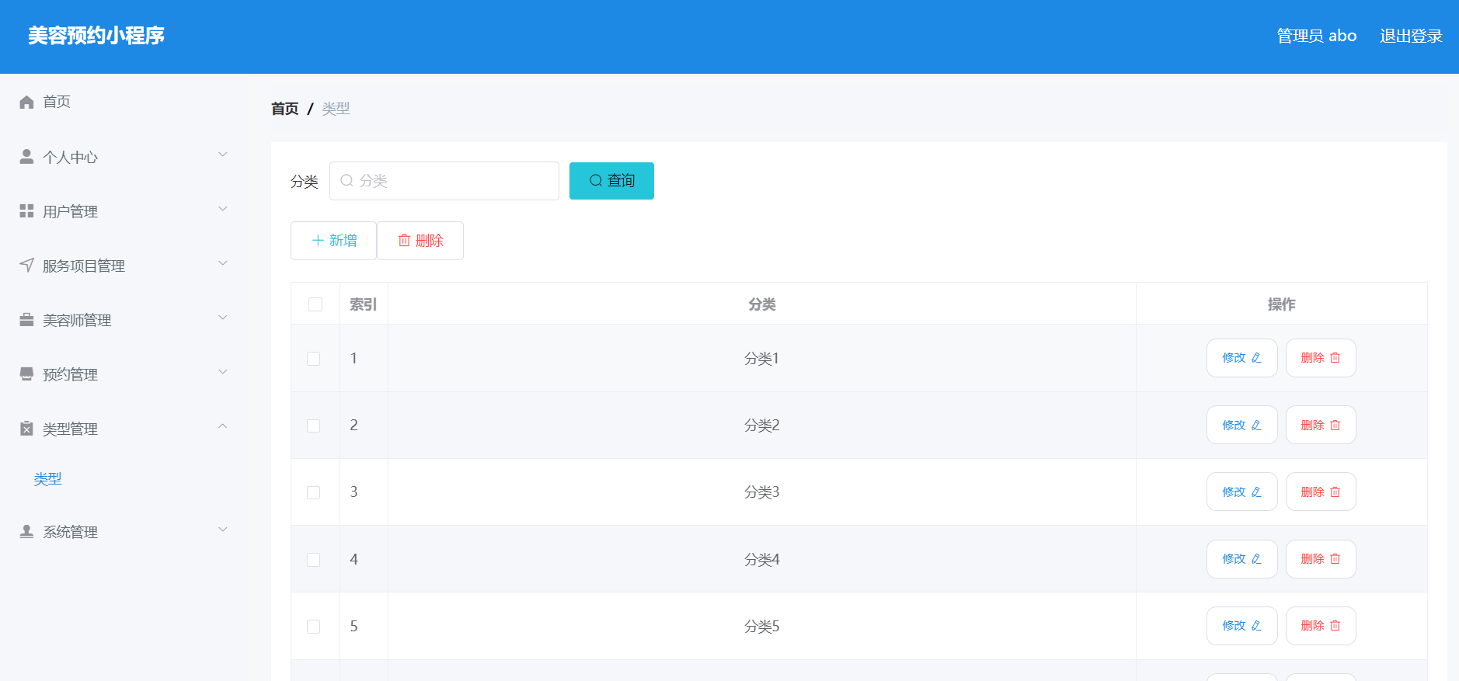Click 管理员 abo user label
Image resolution: width=1459 pixels, height=681 pixels.
pos(1317,36)
